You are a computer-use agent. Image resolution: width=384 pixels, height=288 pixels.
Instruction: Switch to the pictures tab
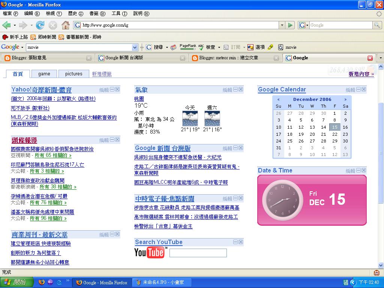(x=74, y=74)
